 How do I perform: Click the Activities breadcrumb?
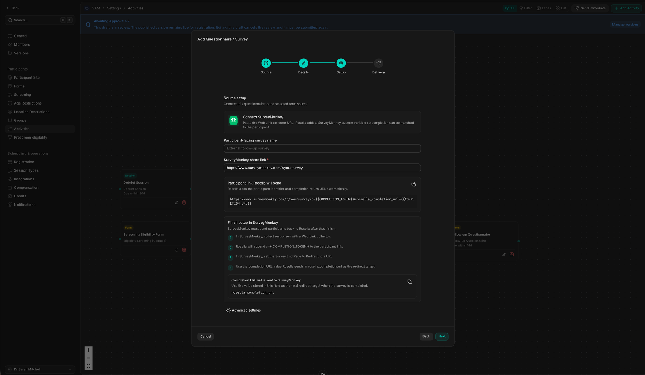tap(136, 8)
